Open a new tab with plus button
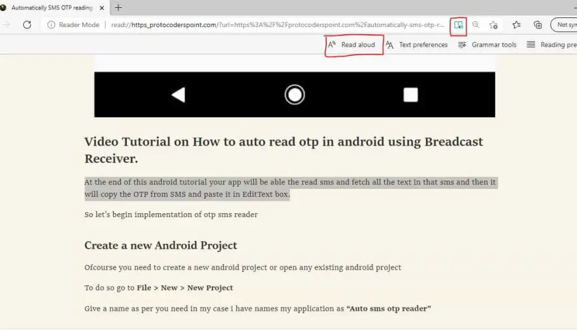The height and width of the screenshot is (330, 577). click(x=118, y=7)
